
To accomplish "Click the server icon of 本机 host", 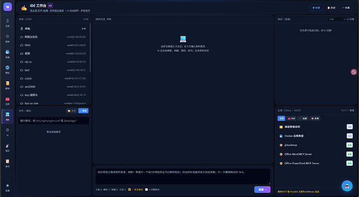I will [x=22, y=29].
